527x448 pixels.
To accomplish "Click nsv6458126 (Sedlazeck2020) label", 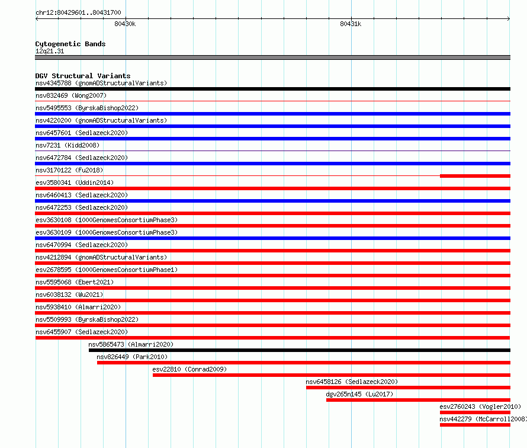I will [352, 382].
